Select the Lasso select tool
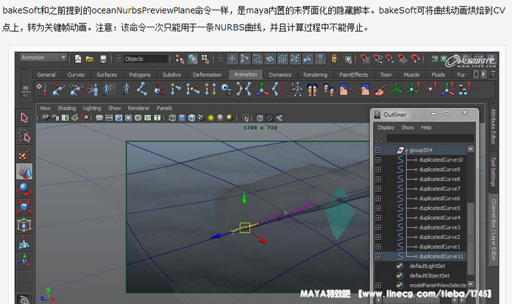Viewport: 512px width, 304px height. click(24, 136)
